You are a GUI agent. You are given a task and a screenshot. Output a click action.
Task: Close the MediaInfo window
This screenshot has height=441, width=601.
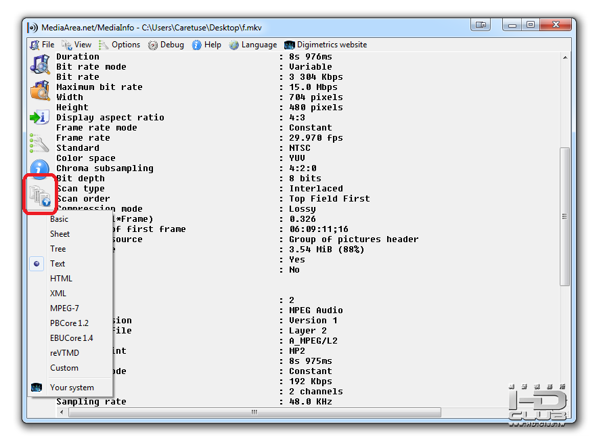[x=556, y=25]
